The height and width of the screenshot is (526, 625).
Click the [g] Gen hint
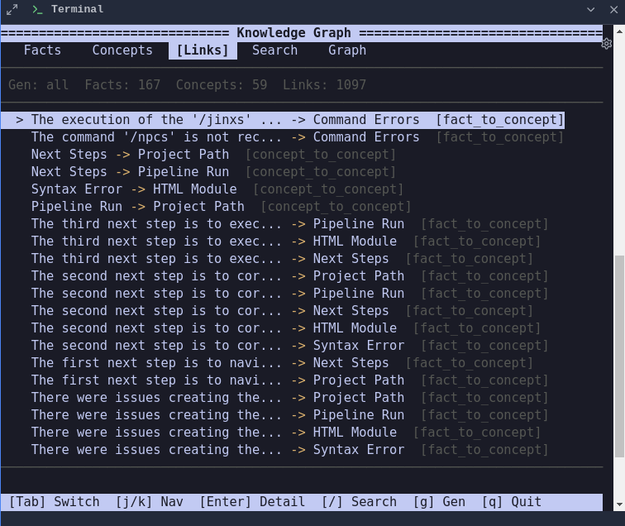point(439,502)
